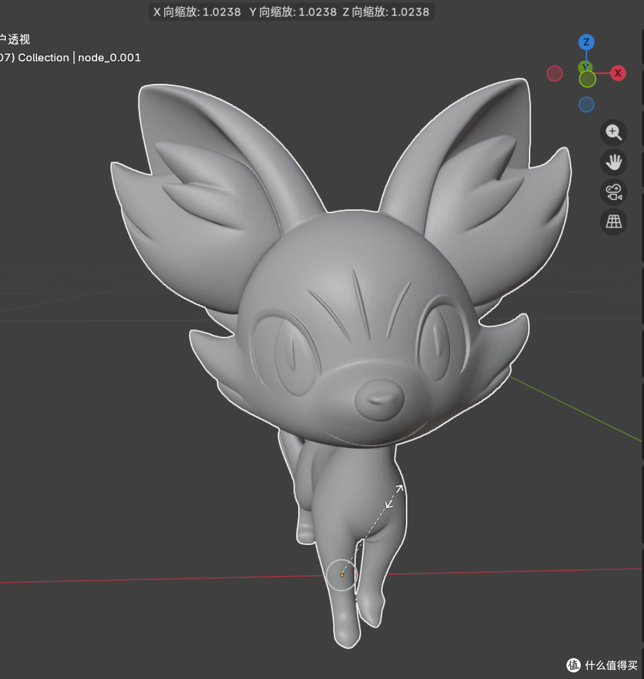Screen dimensions: 644x679
Task: Click the zoom magnifier icon in viewport
Action: tap(613, 132)
